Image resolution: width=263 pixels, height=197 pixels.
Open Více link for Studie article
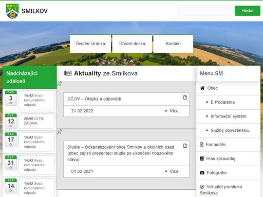[174, 171]
